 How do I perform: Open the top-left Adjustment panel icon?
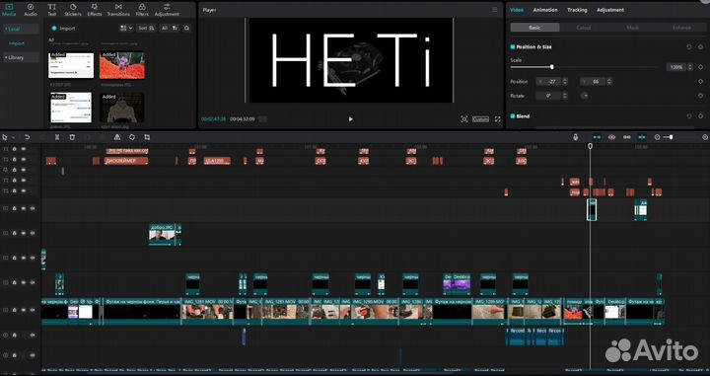click(x=167, y=10)
